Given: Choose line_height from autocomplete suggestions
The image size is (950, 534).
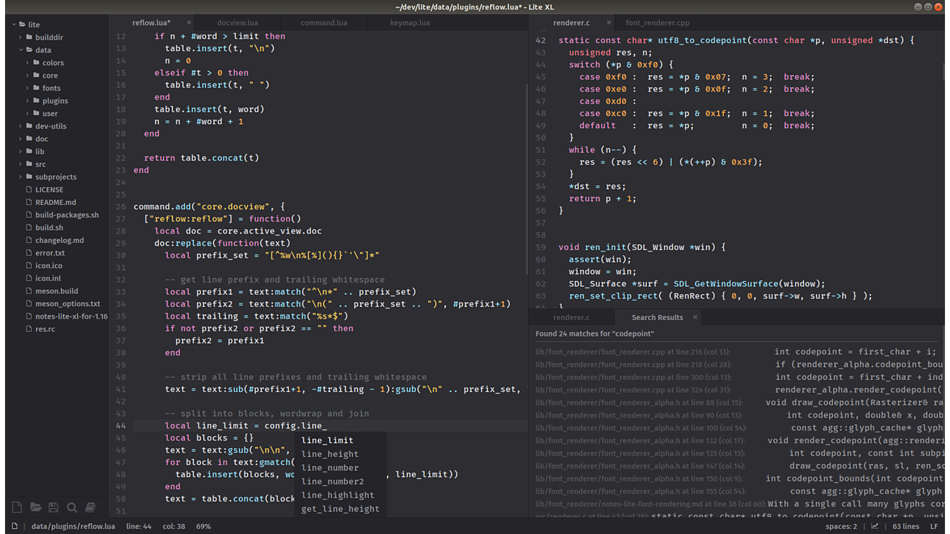Looking at the screenshot, I should point(330,454).
